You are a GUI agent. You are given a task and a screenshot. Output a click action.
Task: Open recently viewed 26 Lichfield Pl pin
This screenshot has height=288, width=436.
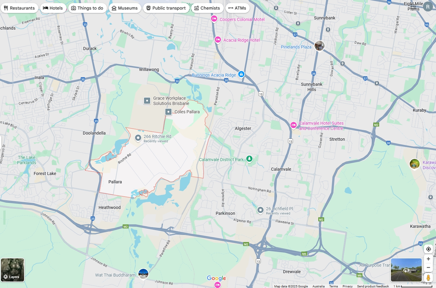[260, 210]
